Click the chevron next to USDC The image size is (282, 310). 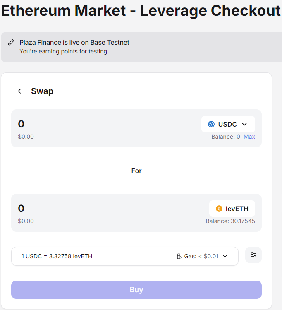(244, 124)
